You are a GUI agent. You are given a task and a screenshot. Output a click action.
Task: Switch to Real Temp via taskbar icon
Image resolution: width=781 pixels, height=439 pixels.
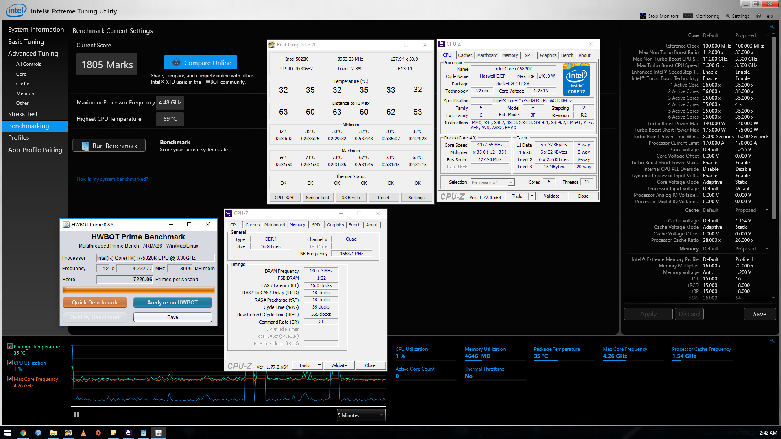pos(68,433)
